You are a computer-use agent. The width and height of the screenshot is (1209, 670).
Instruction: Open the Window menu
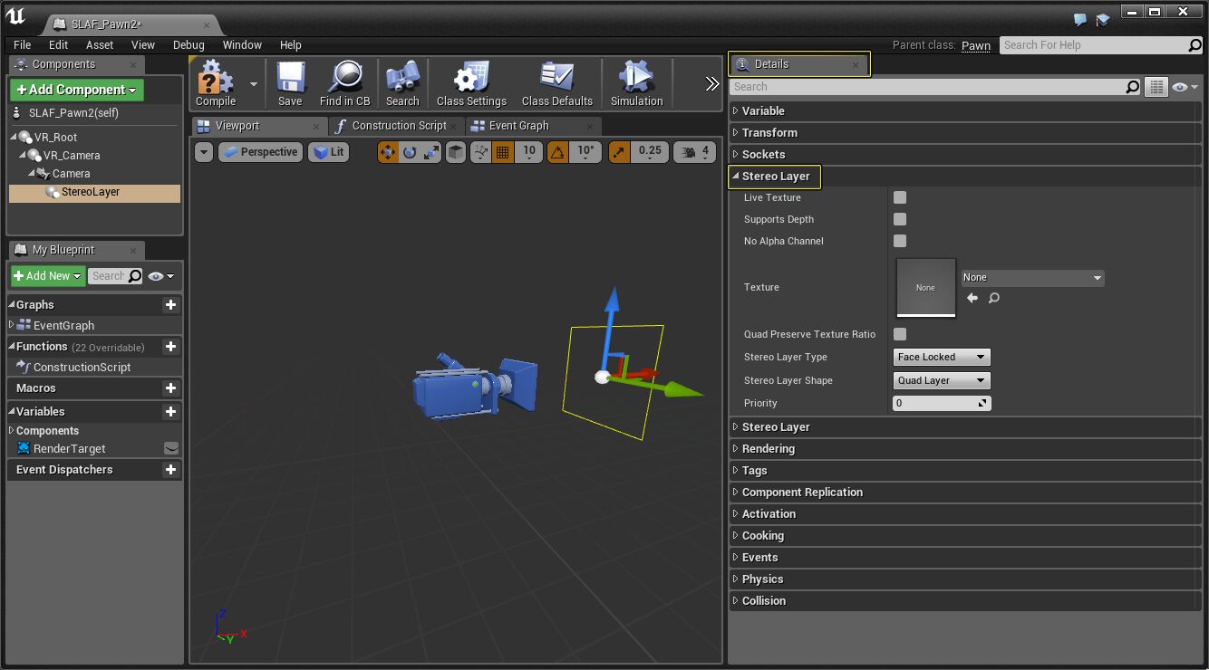pyautogui.click(x=242, y=44)
